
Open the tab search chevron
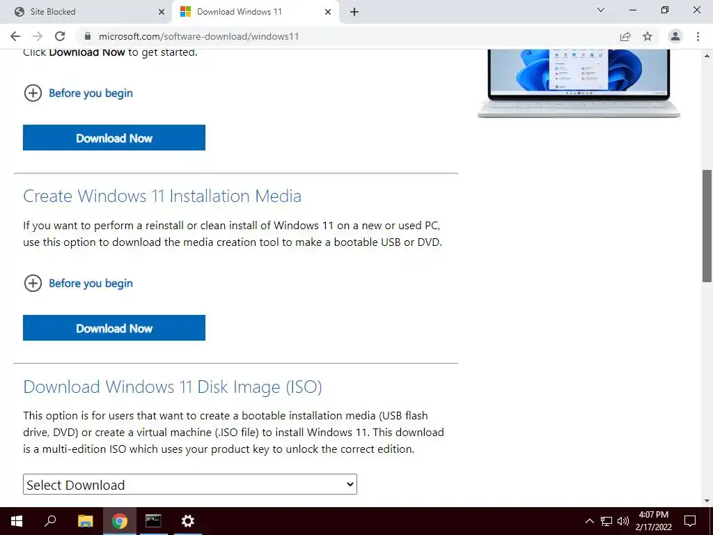pos(601,10)
